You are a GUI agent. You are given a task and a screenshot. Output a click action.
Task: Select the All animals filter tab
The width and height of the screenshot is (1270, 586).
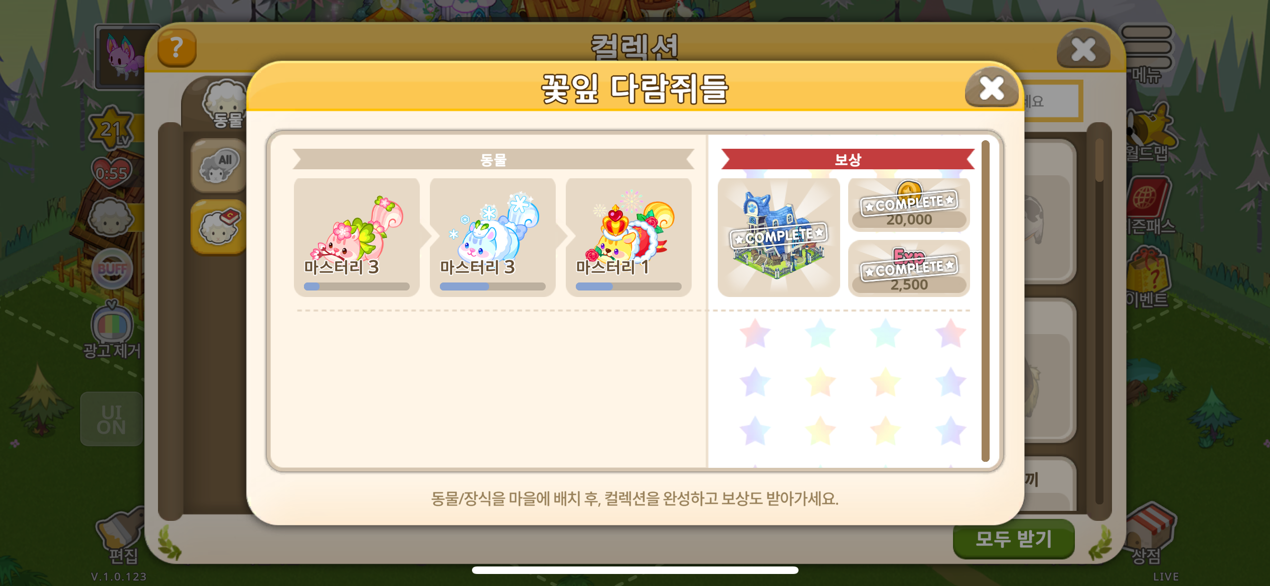click(x=218, y=166)
